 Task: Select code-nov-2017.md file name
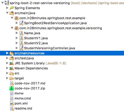point(30,83)
